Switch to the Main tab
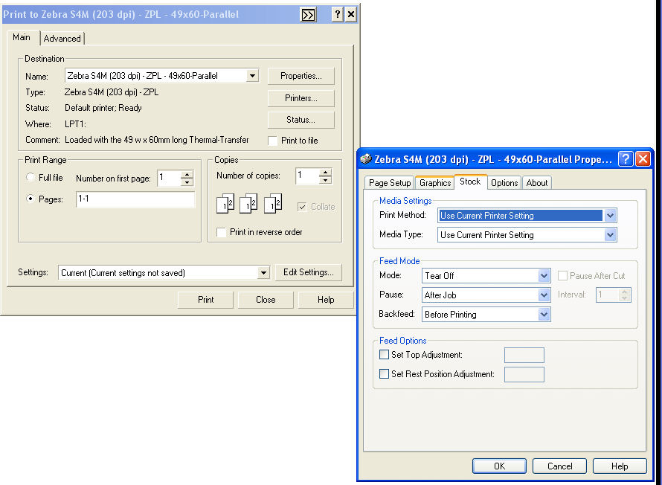The image size is (662, 485). [x=22, y=37]
